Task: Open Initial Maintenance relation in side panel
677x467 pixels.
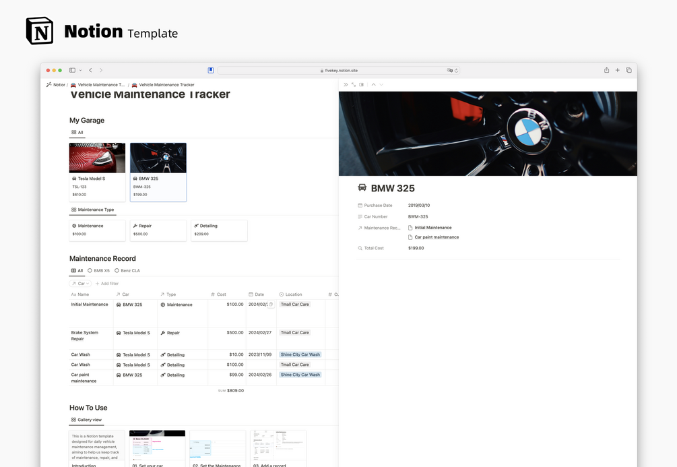Action: pyautogui.click(x=430, y=228)
